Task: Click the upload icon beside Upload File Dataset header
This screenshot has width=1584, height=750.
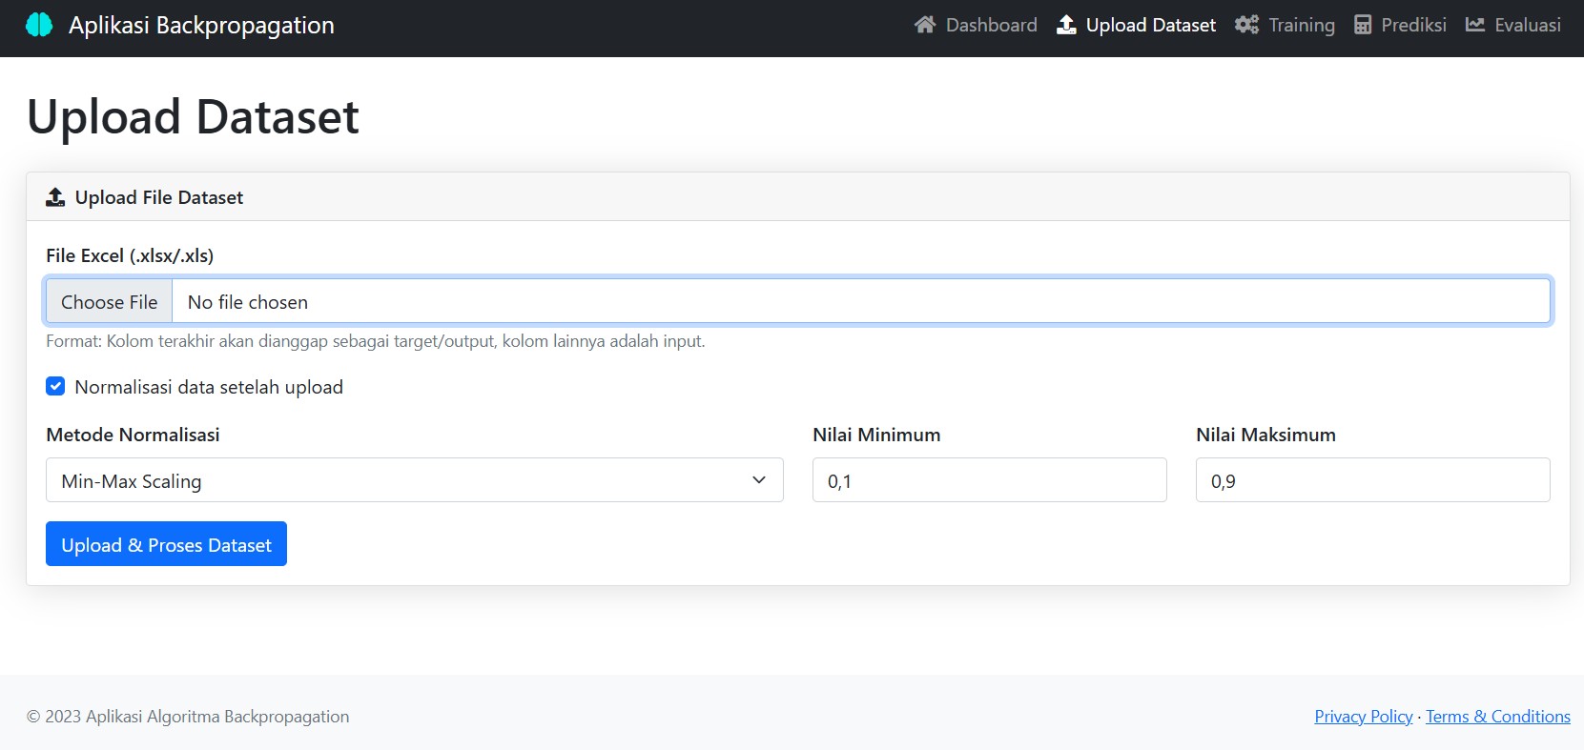Action: 55,197
